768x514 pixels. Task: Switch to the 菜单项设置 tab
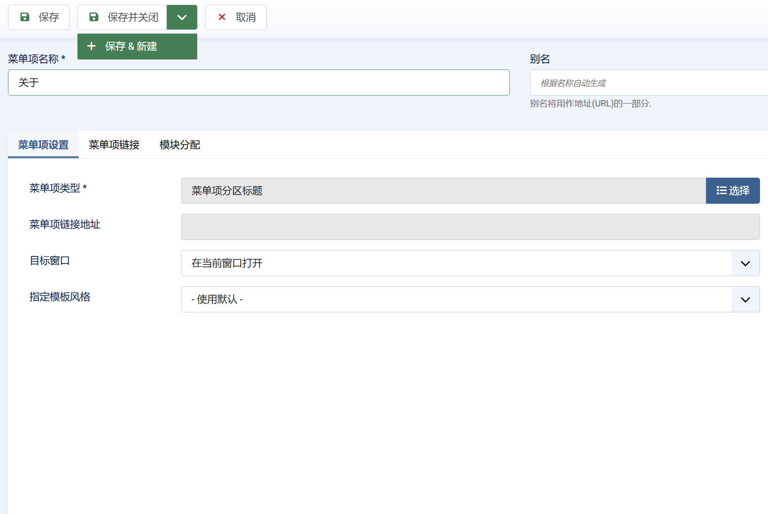(43, 145)
